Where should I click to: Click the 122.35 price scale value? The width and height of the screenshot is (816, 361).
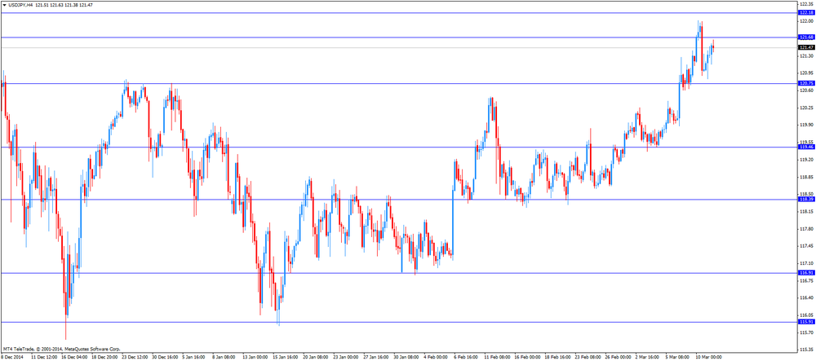(807, 3)
